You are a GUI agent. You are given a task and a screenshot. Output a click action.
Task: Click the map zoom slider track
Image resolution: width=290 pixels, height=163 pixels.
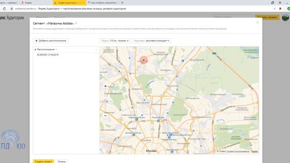point(105,101)
